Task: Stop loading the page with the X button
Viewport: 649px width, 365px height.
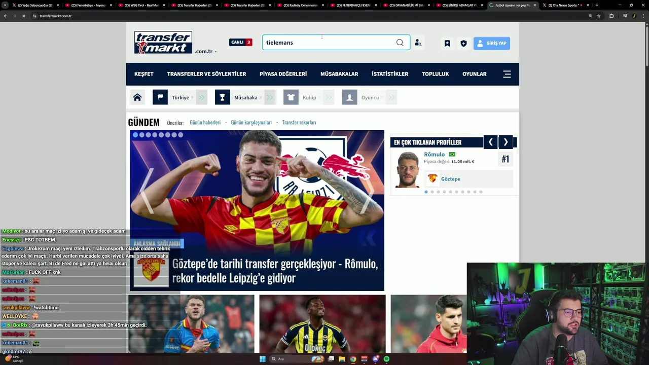Action: (x=23, y=16)
